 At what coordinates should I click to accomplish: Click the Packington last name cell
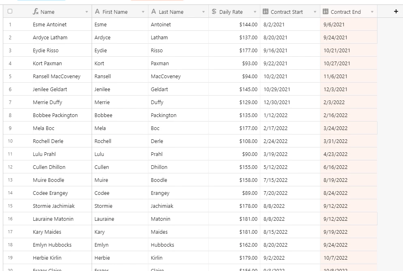(x=178, y=115)
